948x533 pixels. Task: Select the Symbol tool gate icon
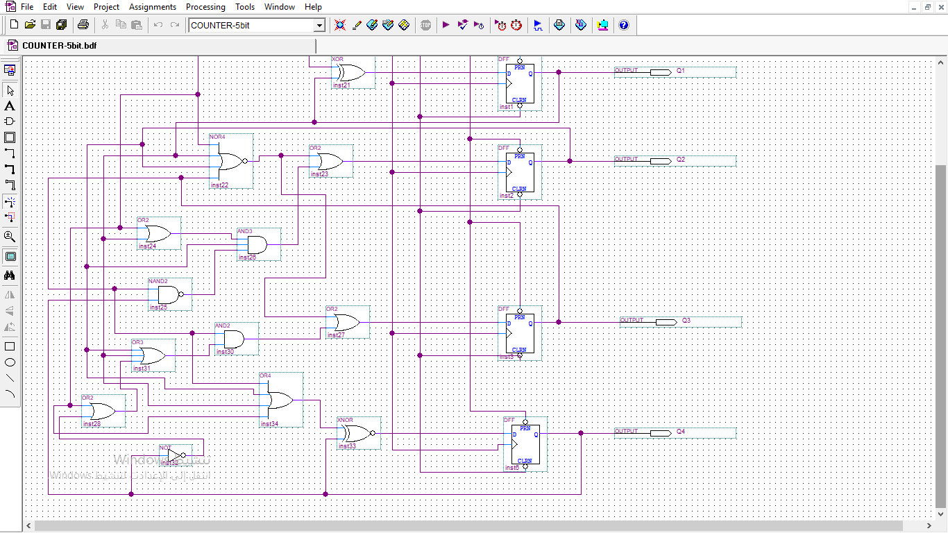pos(10,121)
